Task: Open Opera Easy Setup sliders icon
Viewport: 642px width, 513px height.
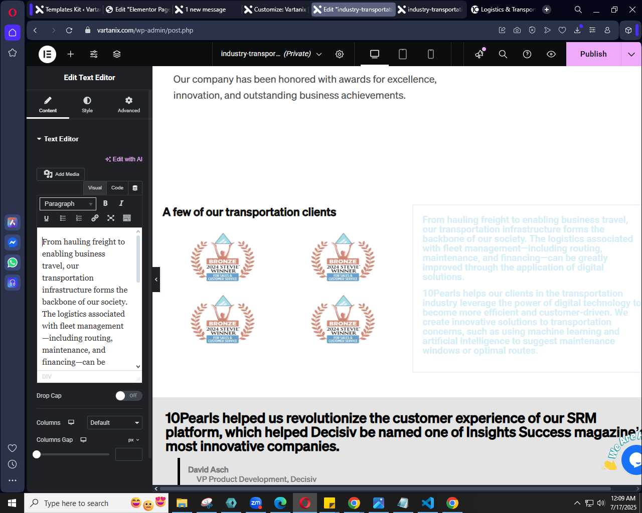Action: click(x=592, y=31)
